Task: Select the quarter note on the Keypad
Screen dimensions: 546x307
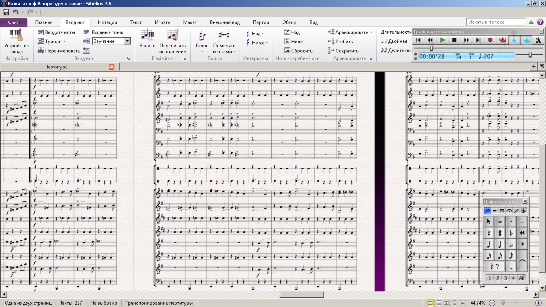Action: click(489, 244)
